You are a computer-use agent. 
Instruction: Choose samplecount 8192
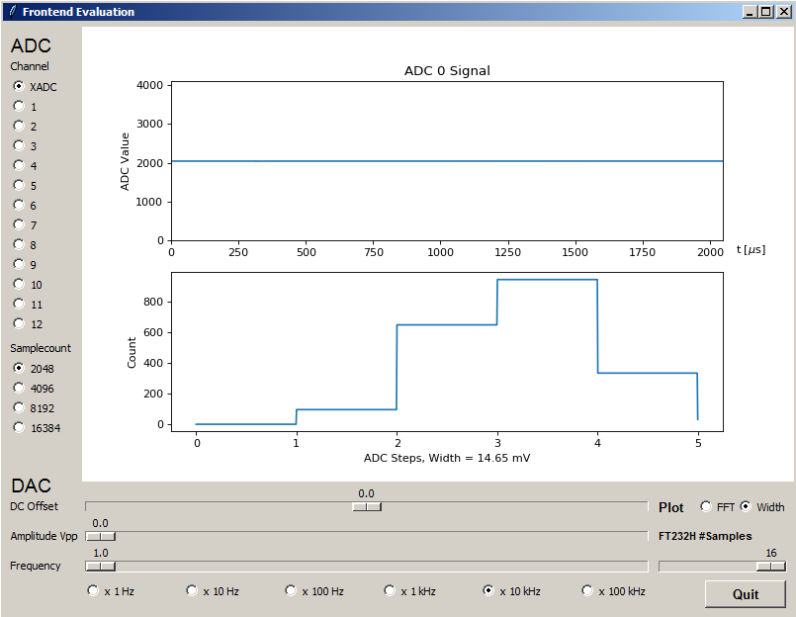point(19,407)
